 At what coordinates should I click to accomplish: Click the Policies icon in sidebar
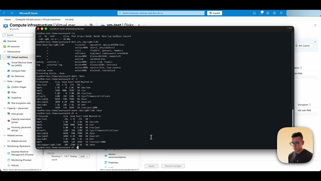[x=9, y=165]
